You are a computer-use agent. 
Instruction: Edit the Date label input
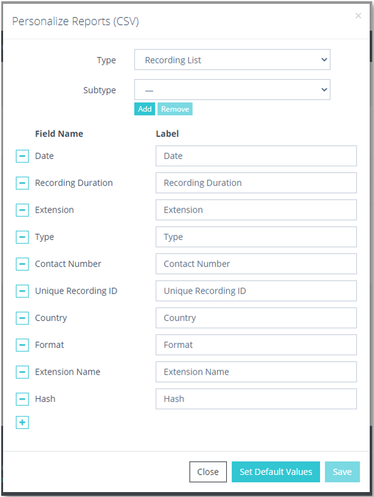click(x=256, y=156)
